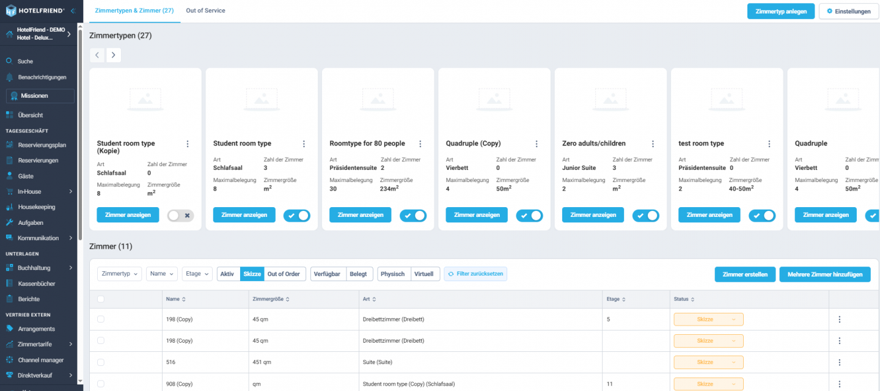The height and width of the screenshot is (391, 880).
Task: Open the Zimmertyp filter dropdown
Action: 119,274
